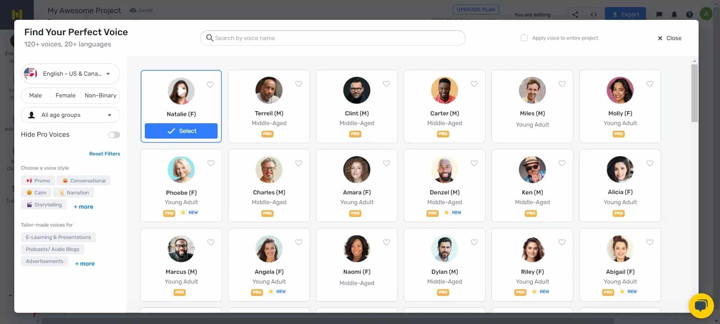Favorite the Angela voice with heart icon
This screenshot has width=720, height=324.
(299, 242)
